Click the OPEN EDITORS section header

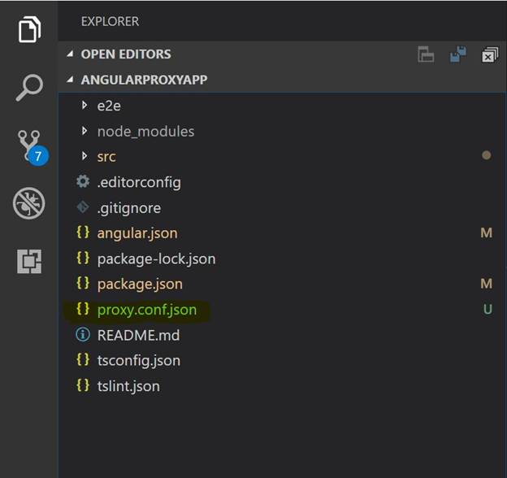tap(126, 54)
